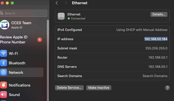The image size is (174, 101).
Task: Open Review Apple ID Phone Number
Action: (x=14, y=40)
